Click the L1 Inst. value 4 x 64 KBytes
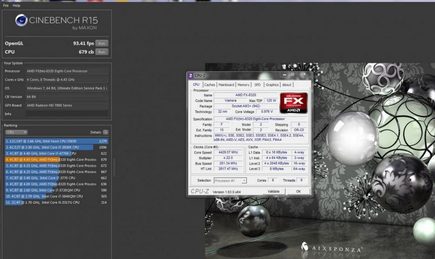Screen dimensions: 435x259 point(277,158)
